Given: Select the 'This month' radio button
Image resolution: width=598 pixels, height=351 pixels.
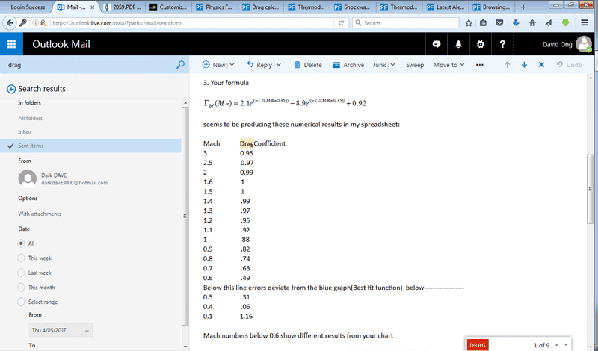Looking at the screenshot, I should (x=22, y=287).
